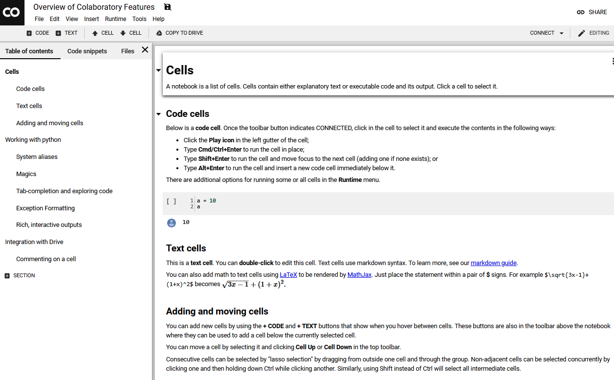Image resolution: width=614 pixels, height=380 pixels.
Task: Collapse the Code cells section triangle
Action: [158, 114]
